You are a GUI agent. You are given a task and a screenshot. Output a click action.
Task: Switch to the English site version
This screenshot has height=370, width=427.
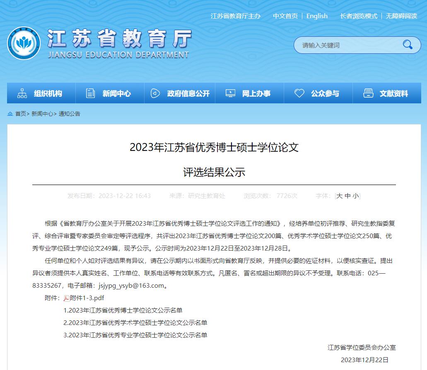point(317,16)
